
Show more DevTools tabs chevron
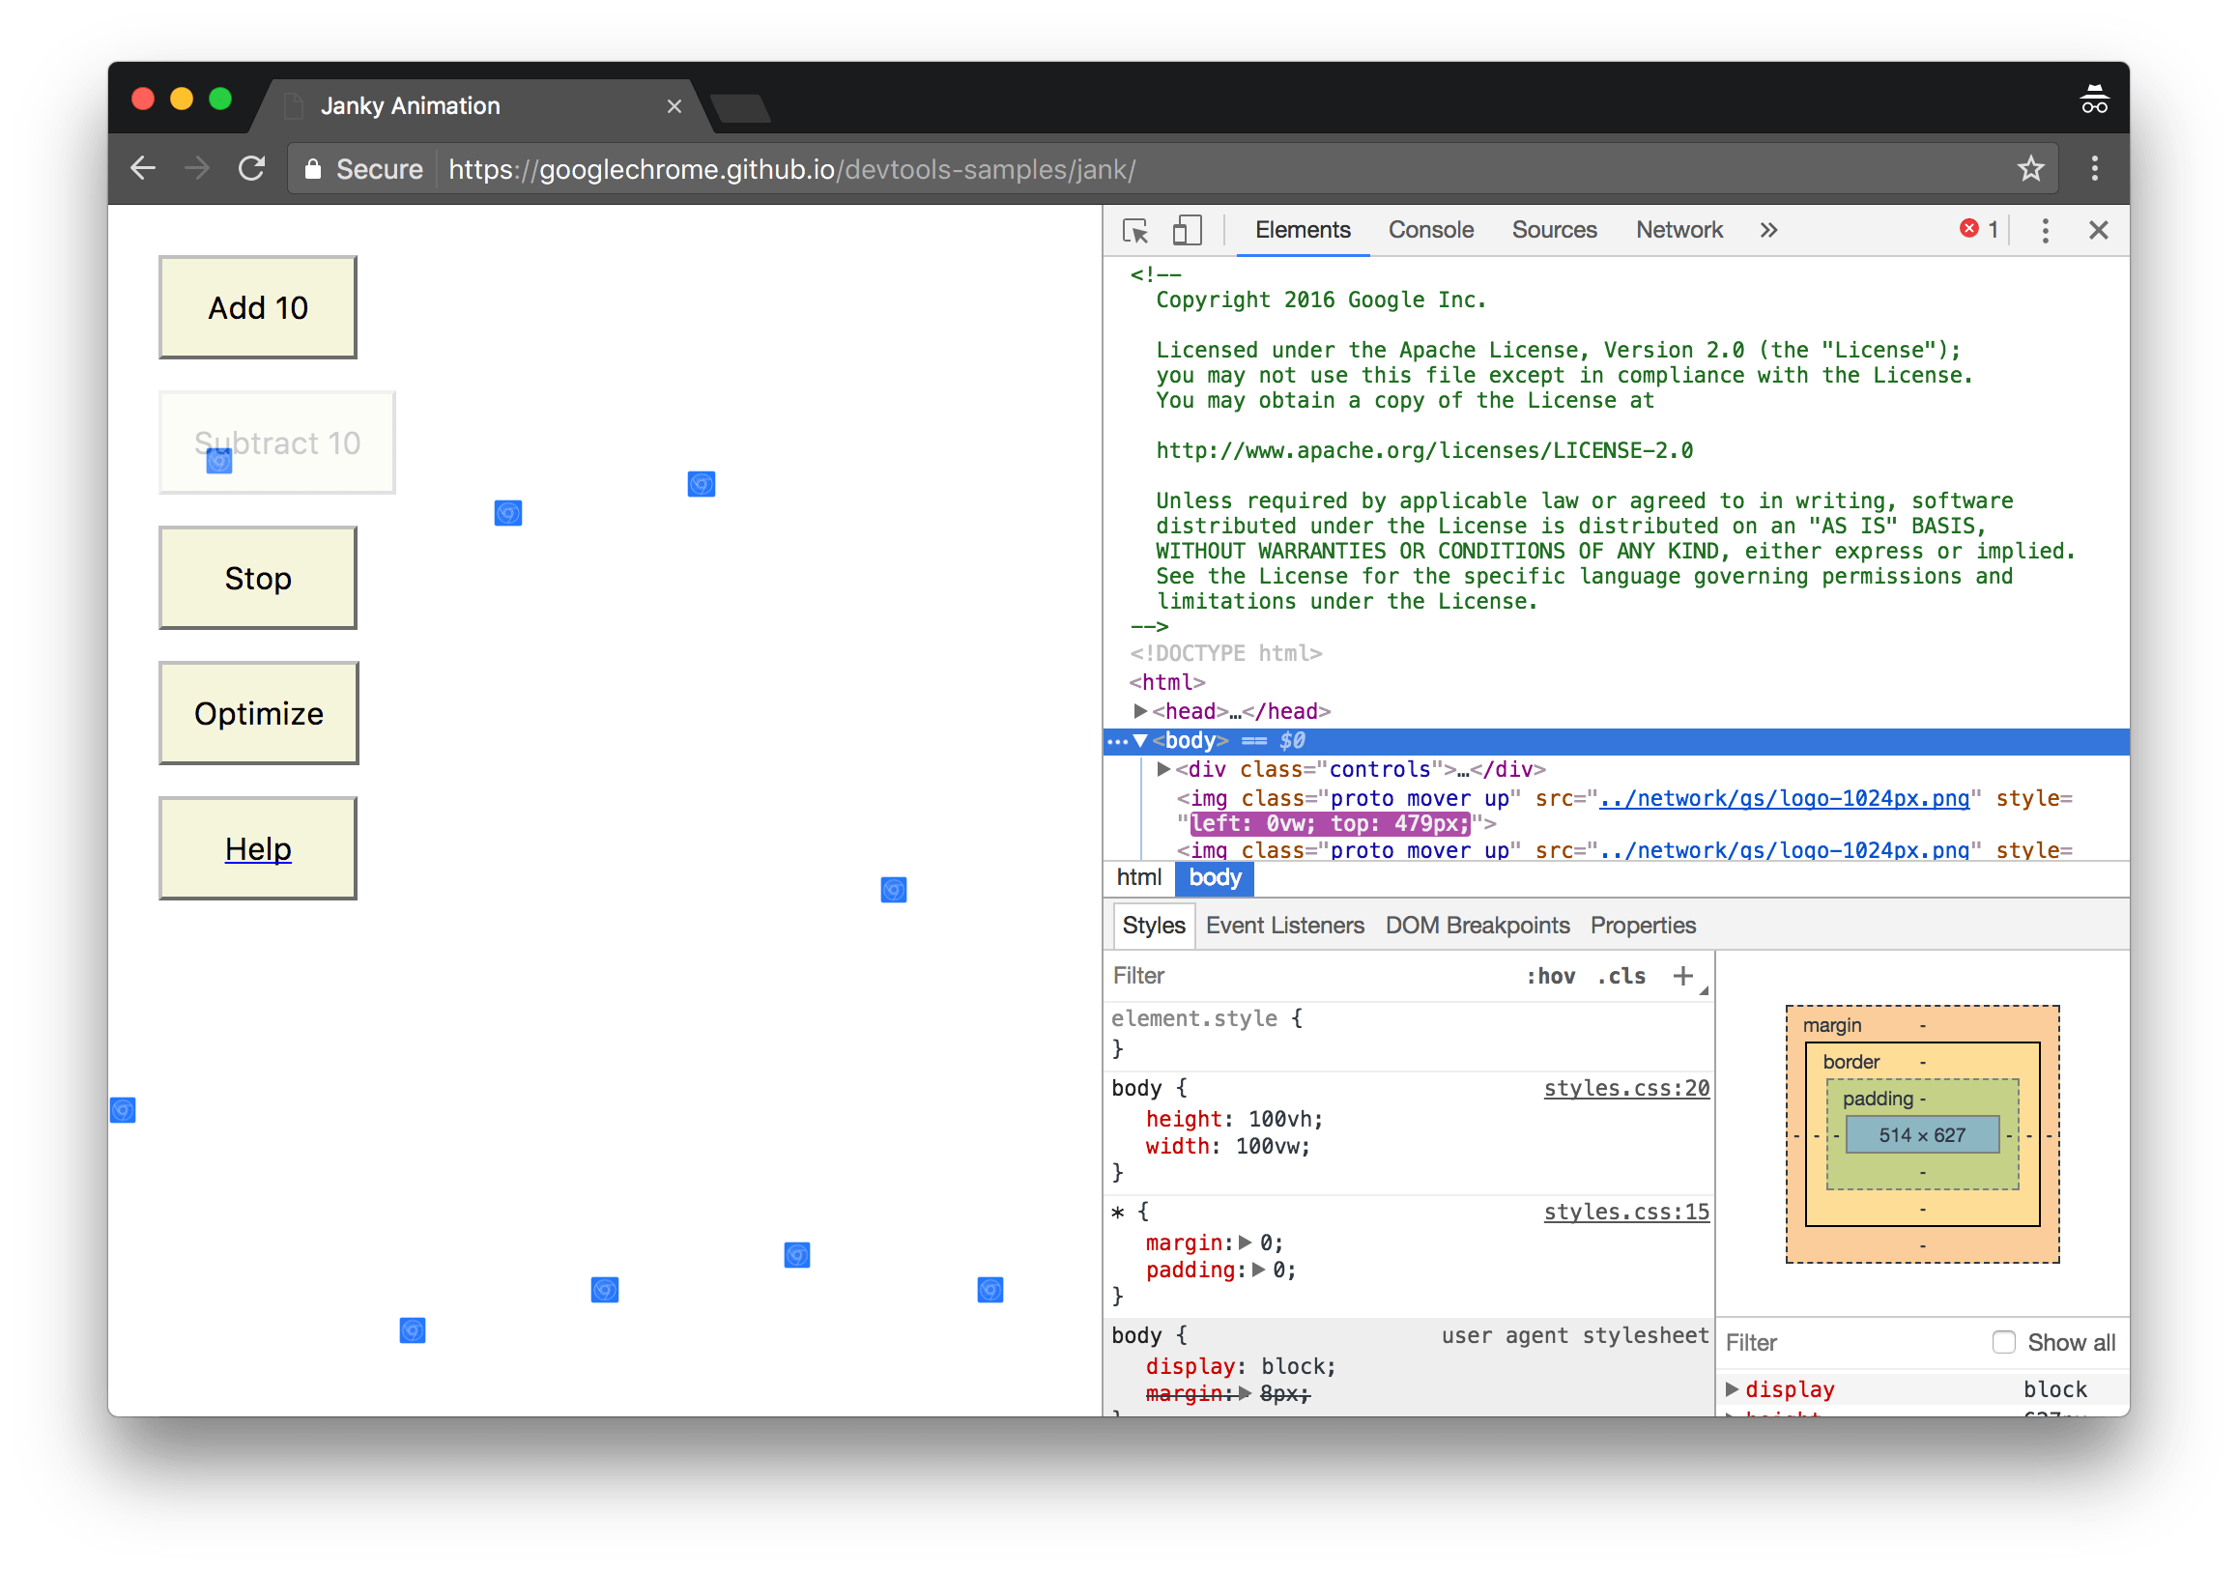(1768, 230)
